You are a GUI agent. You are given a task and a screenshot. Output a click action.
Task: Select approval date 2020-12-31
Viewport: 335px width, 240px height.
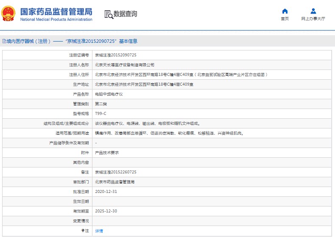(x=106, y=192)
